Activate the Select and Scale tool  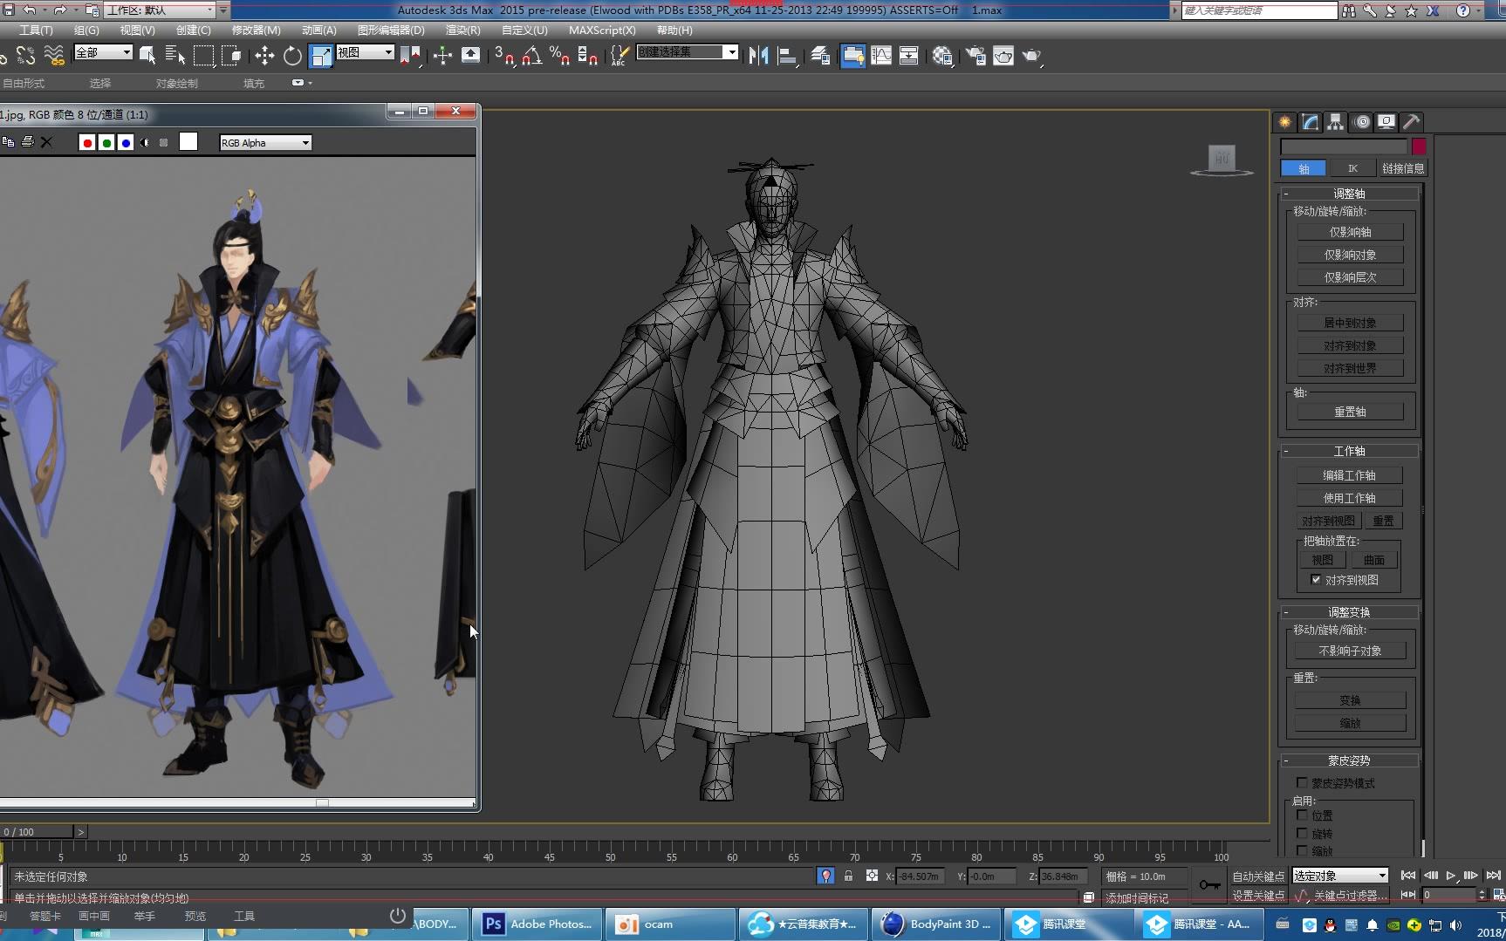pyautogui.click(x=321, y=56)
